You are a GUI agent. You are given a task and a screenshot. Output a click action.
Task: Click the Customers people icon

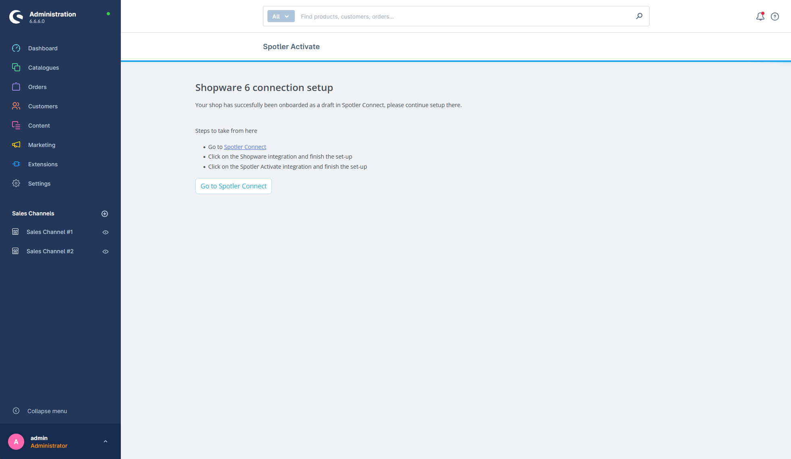coord(16,106)
